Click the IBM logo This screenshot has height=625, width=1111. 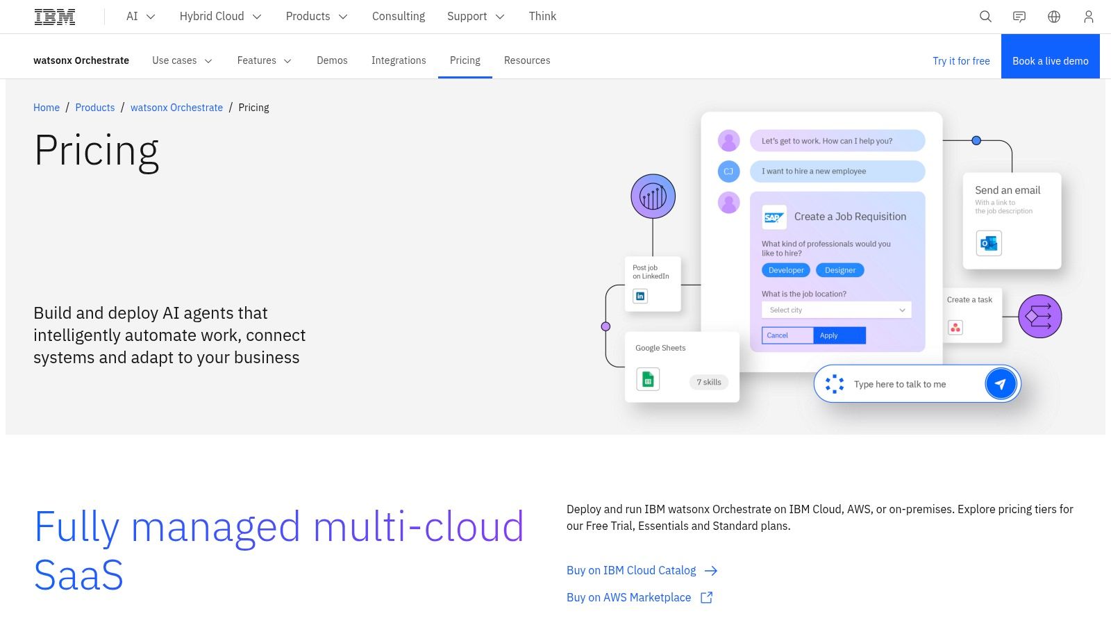point(55,17)
